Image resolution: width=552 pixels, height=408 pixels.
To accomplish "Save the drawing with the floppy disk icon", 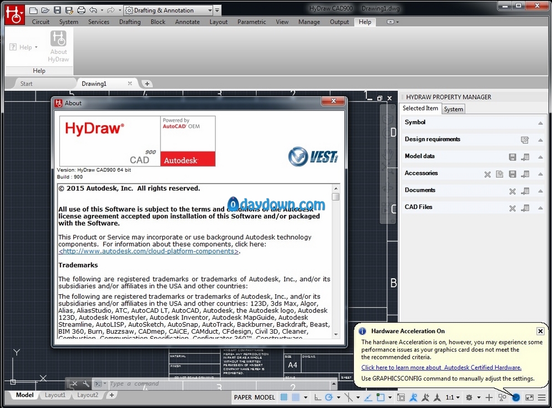I will 57,10.
